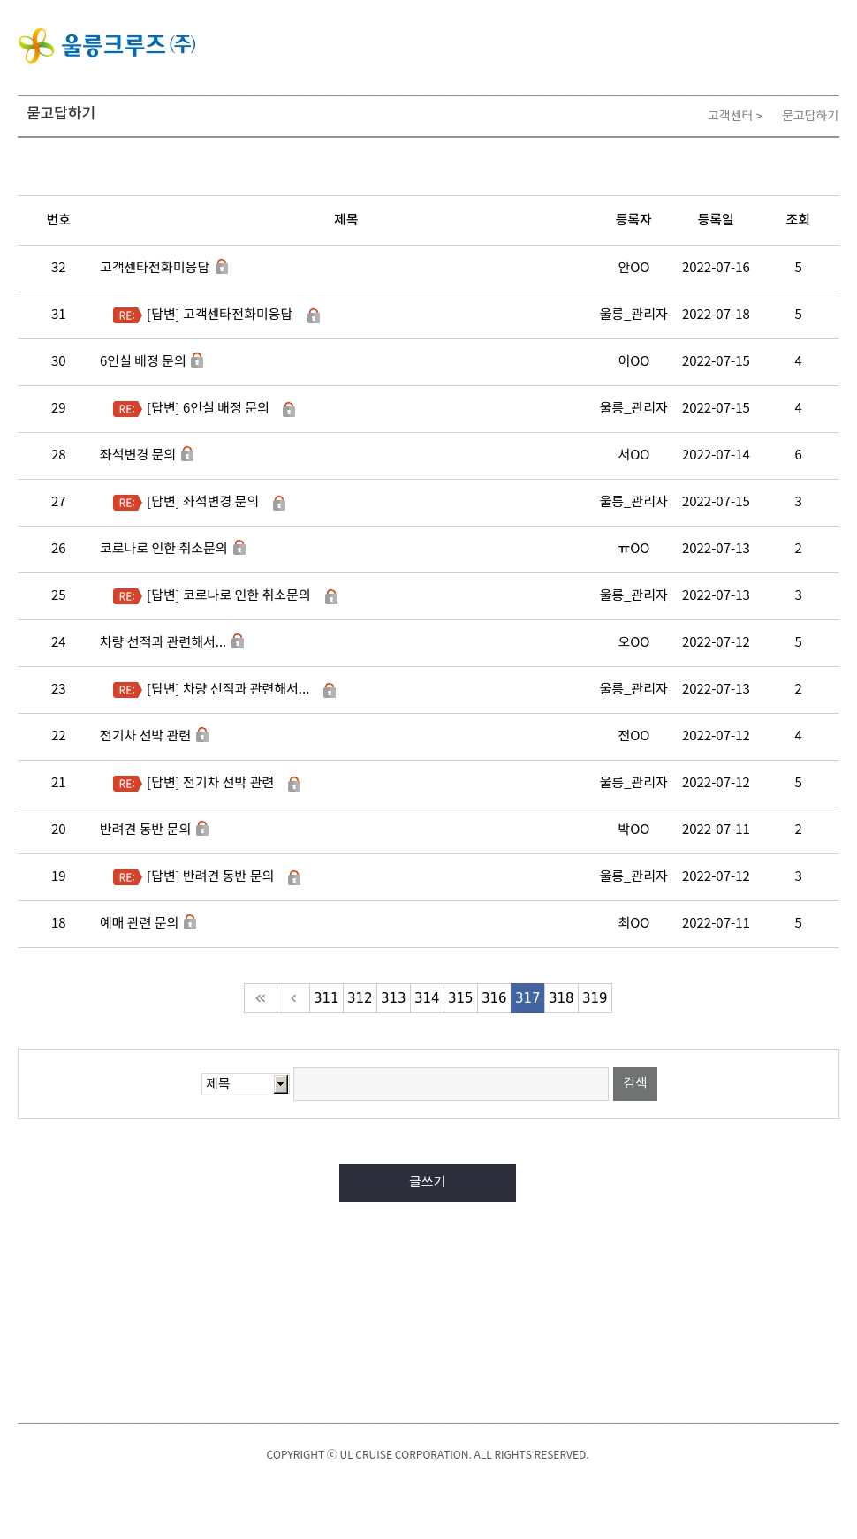
Task: Click RE: badge on 반려견 동반 문의 reply
Action: 127,877
